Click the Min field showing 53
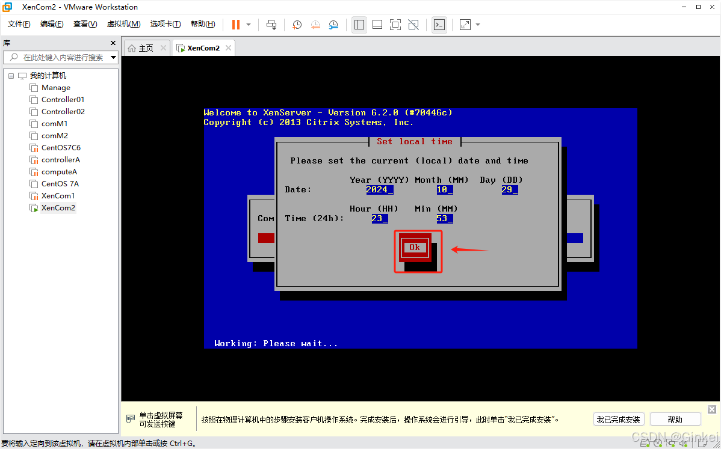This screenshot has width=721, height=449. point(445,219)
